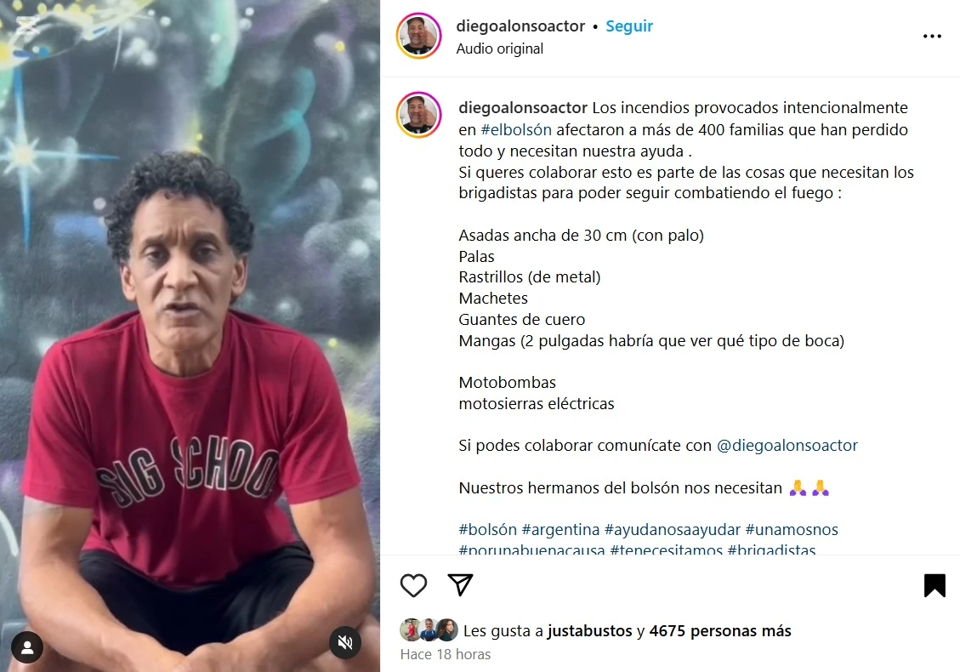The height and width of the screenshot is (672, 960).
Task: Share the post via paper plane icon
Action: point(460,585)
